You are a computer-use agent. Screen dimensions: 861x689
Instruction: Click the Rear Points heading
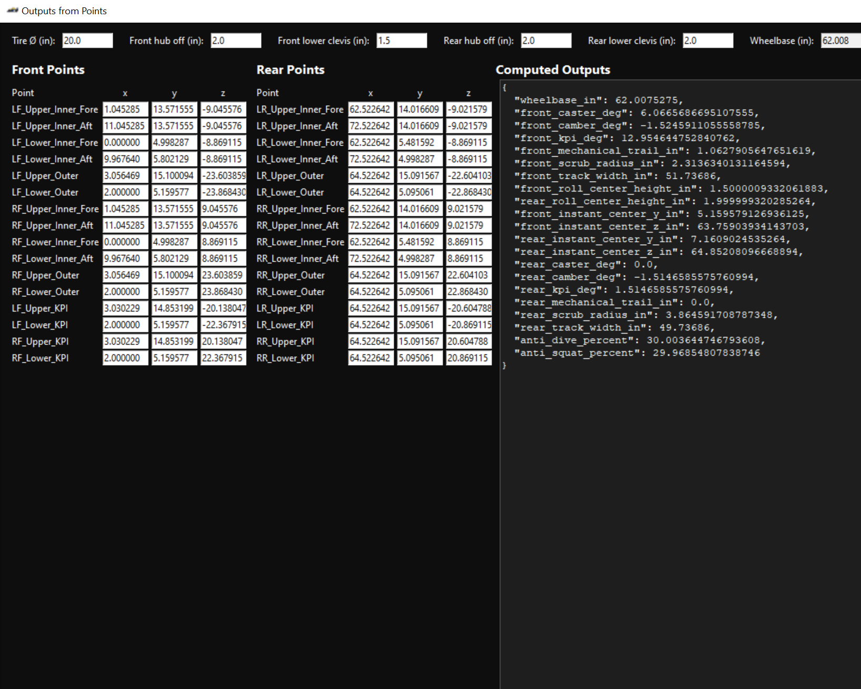(x=291, y=70)
